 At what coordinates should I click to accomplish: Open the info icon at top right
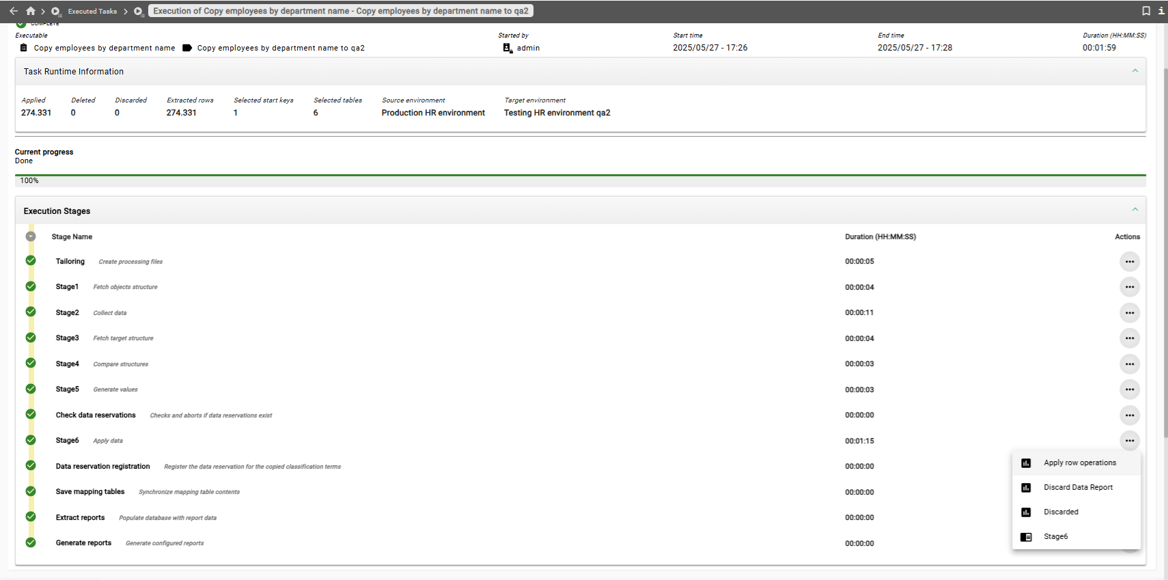[1161, 11]
